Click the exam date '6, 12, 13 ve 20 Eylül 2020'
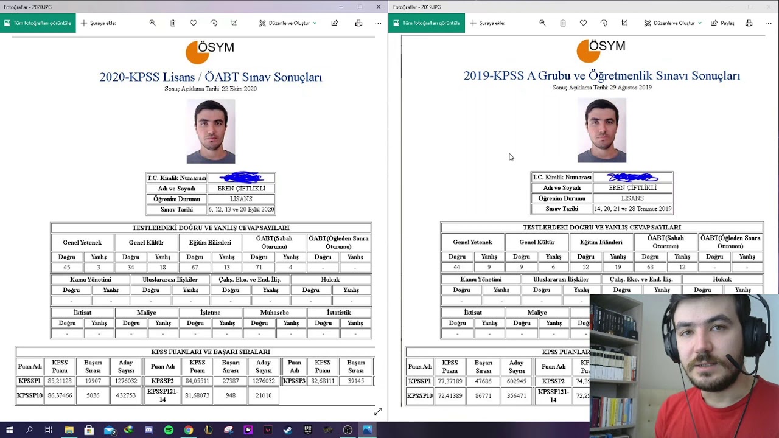The width and height of the screenshot is (779, 438). [x=242, y=209]
